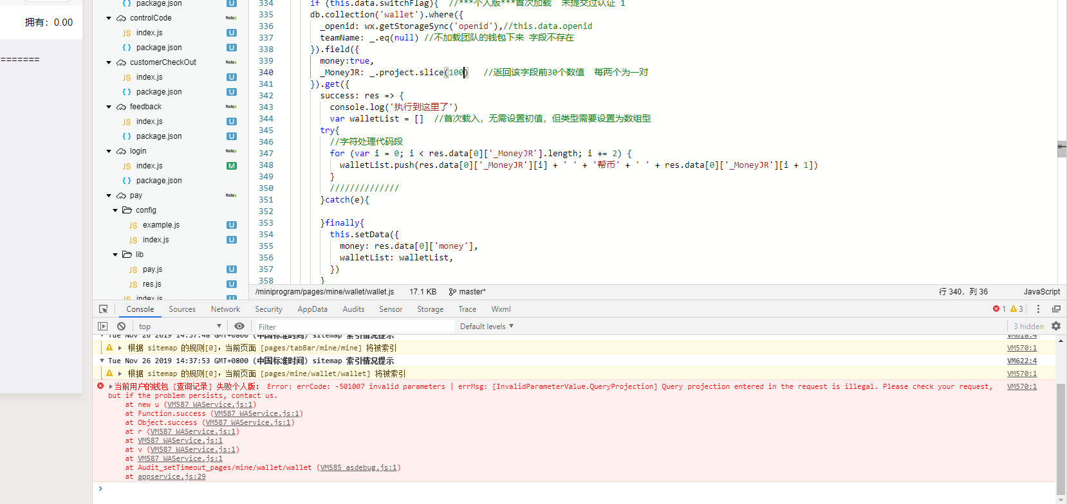Collapse the customerCheckOut folder

(109, 62)
